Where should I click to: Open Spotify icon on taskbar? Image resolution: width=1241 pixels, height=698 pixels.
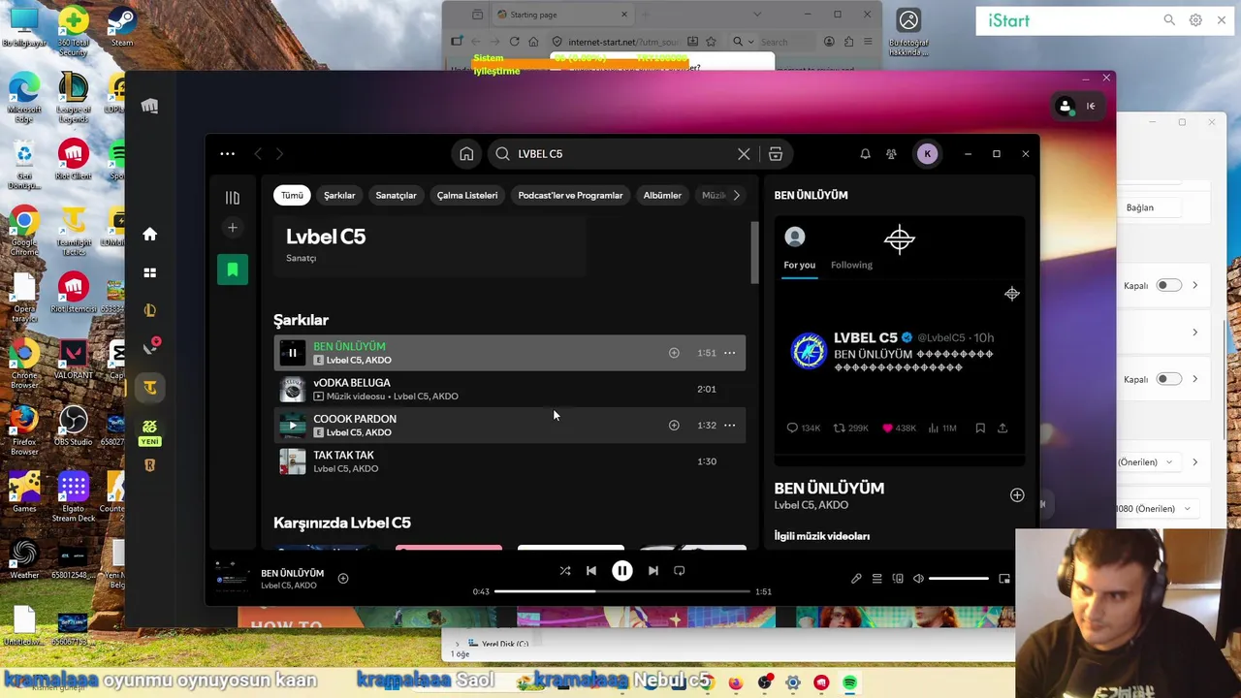(849, 683)
